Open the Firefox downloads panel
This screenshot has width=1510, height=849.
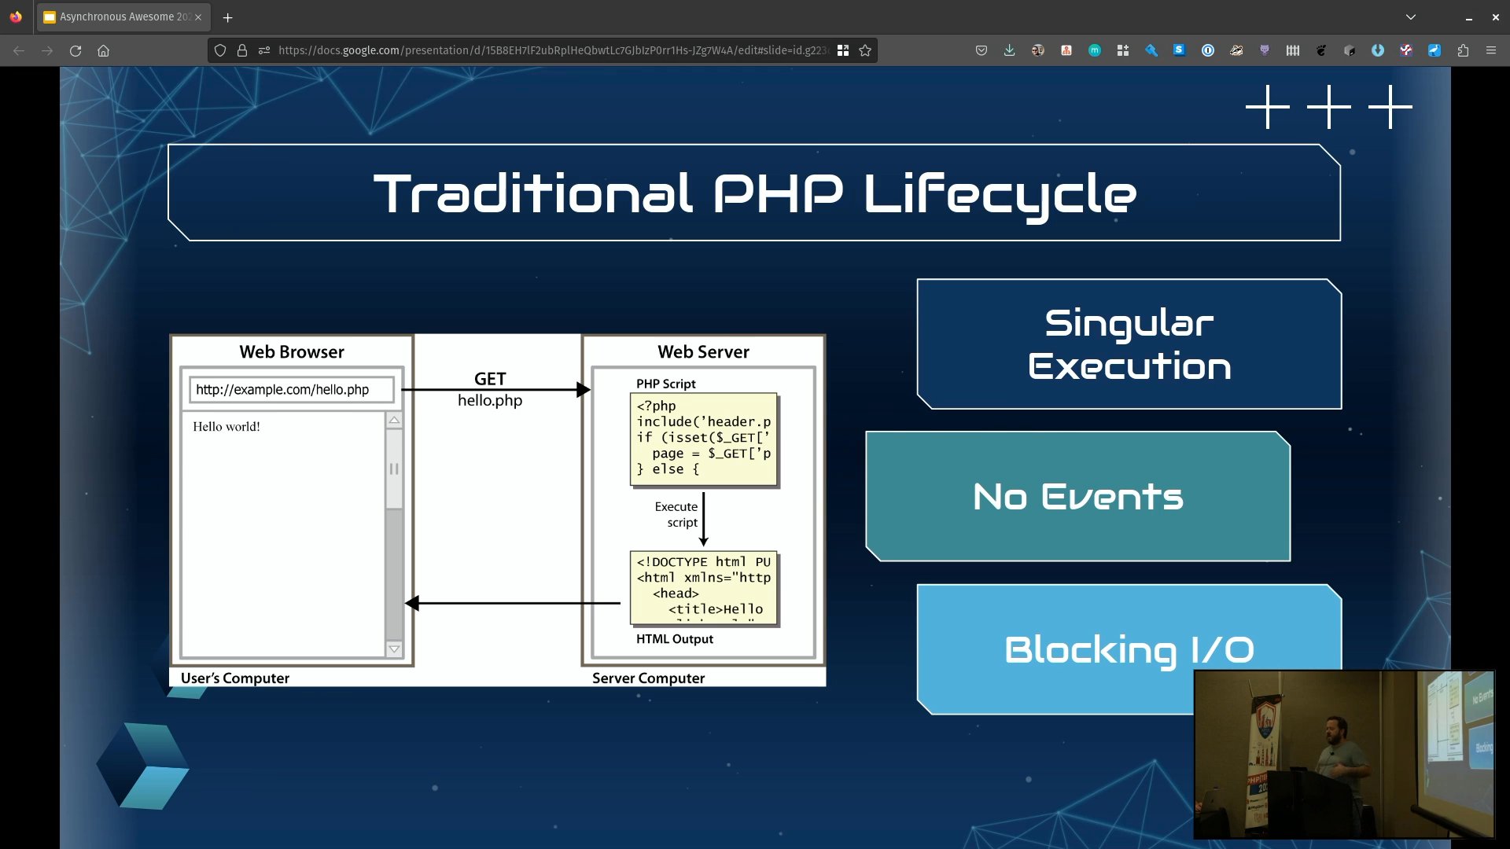coord(1009,50)
